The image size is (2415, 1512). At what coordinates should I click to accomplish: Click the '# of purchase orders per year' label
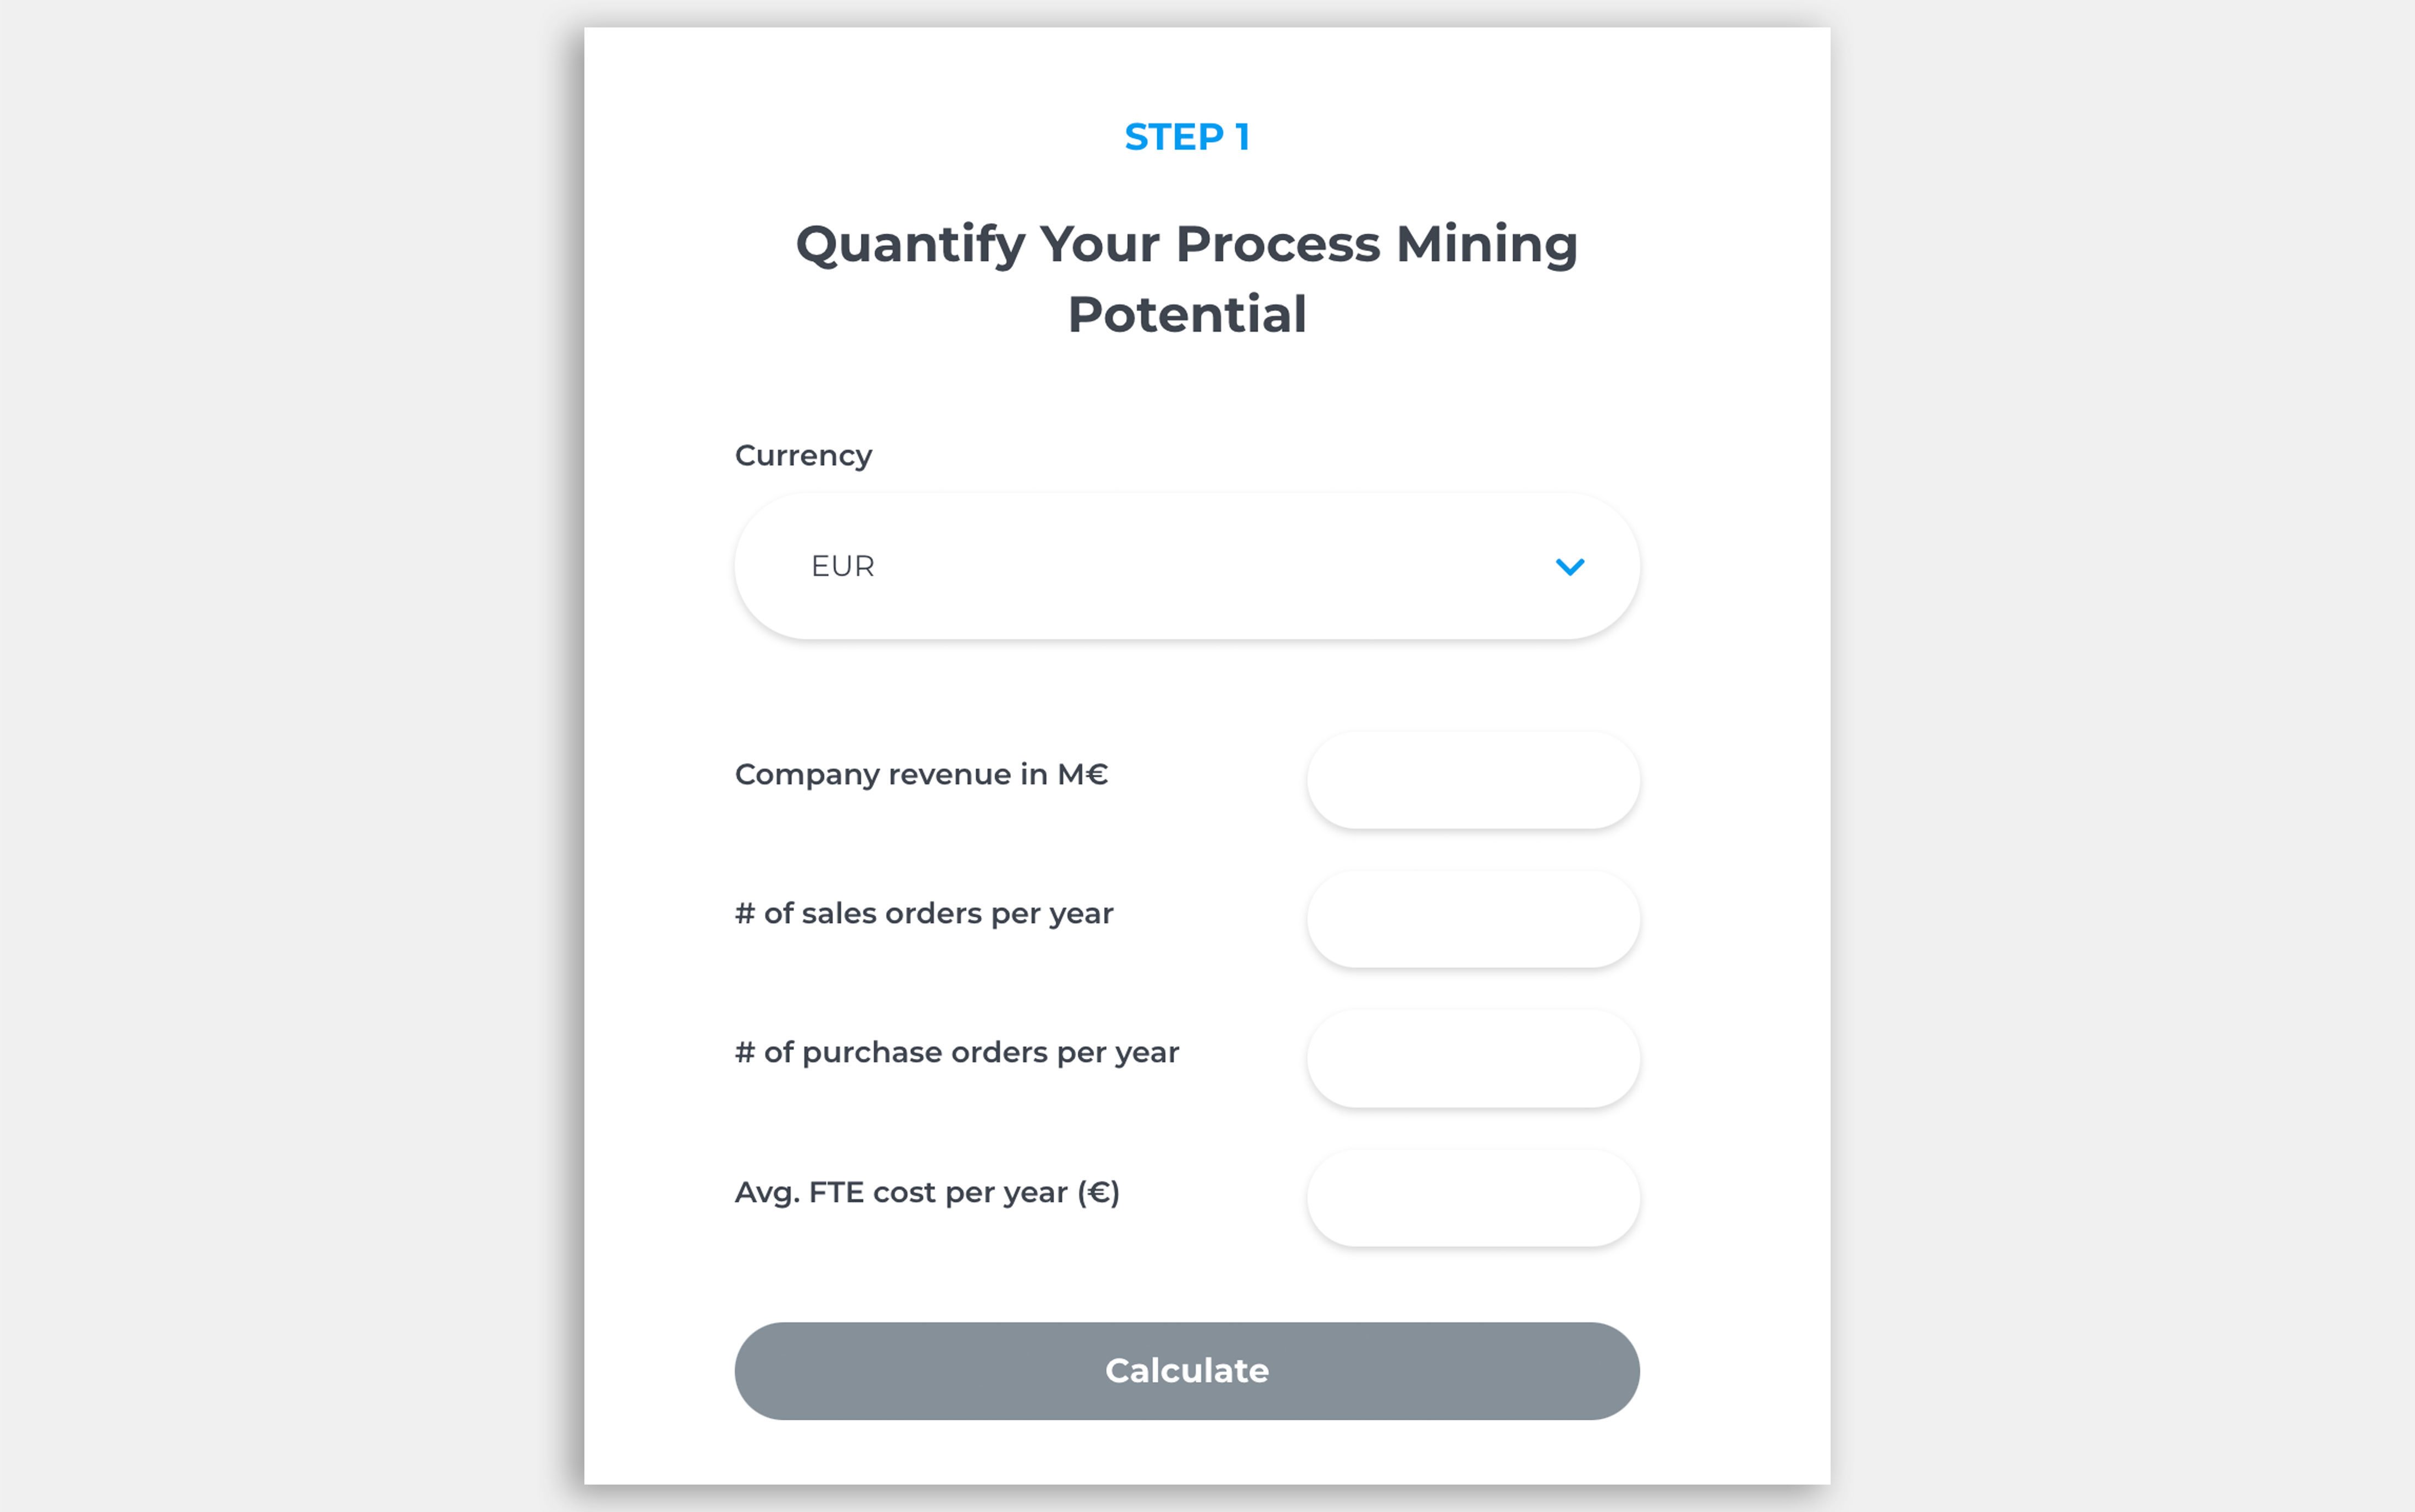click(957, 1052)
